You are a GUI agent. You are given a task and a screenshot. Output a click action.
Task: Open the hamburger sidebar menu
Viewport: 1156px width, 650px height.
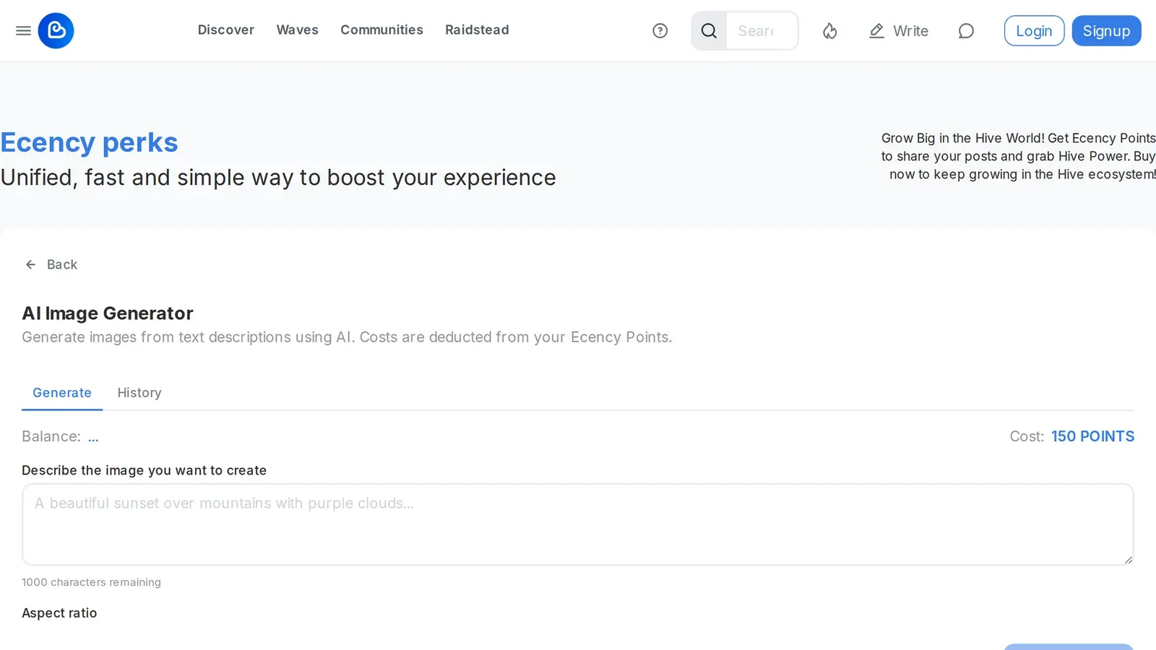pyautogui.click(x=23, y=30)
